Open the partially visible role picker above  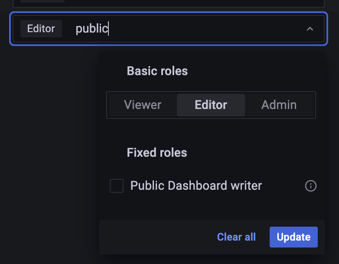point(173,3)
